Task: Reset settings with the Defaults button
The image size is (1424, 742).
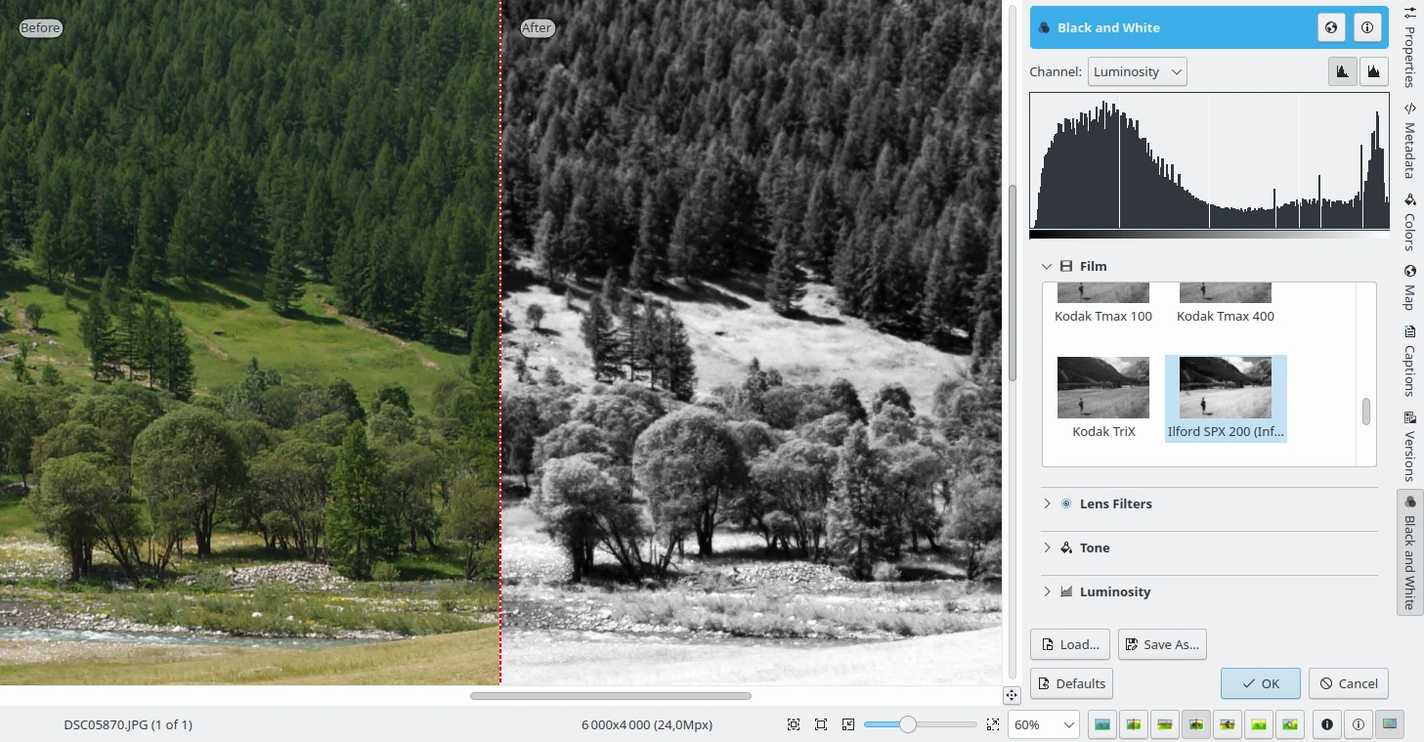Action: [1071, 683]
